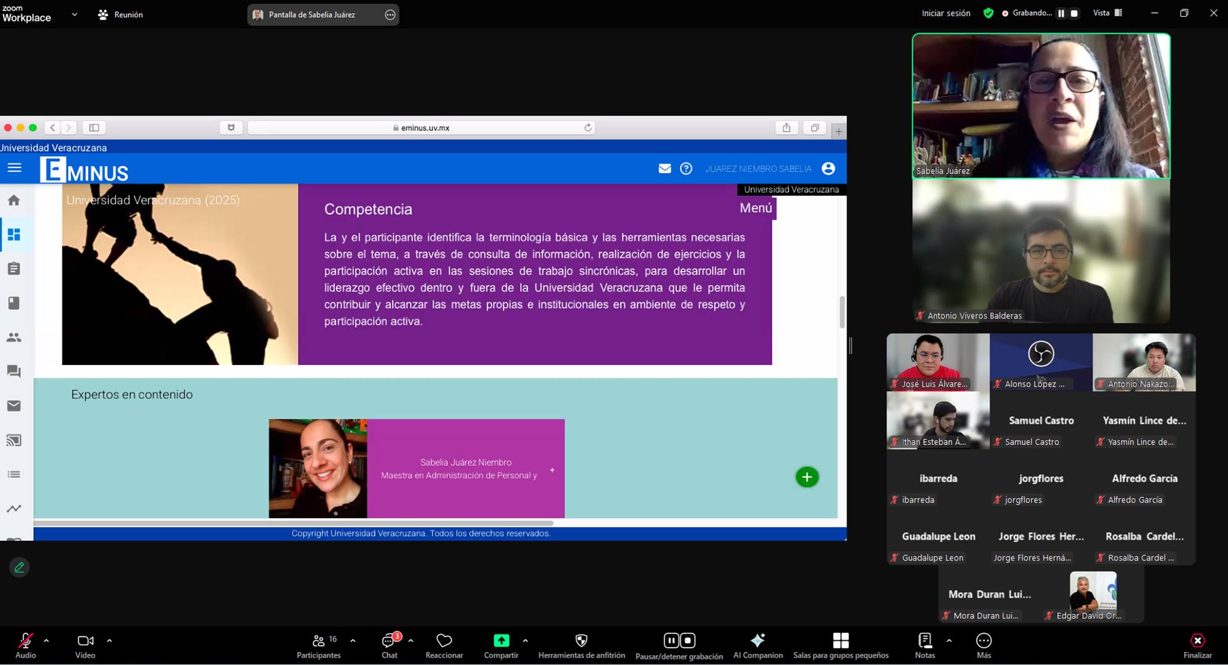Pause the recording in the top bar
1228x665 pixels.
(x=1061, y=14)
